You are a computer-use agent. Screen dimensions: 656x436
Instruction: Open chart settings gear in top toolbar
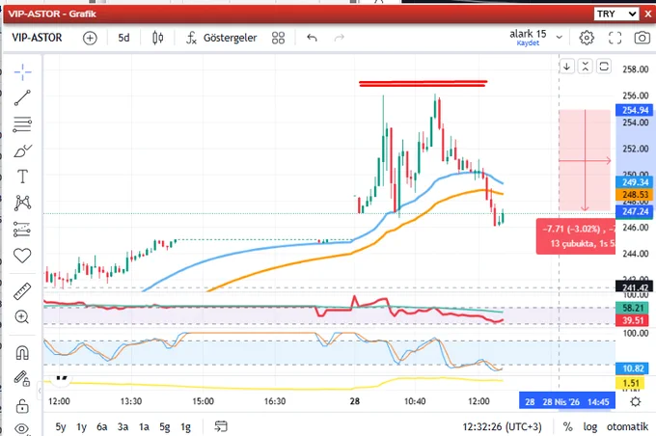tap(587, 38)
